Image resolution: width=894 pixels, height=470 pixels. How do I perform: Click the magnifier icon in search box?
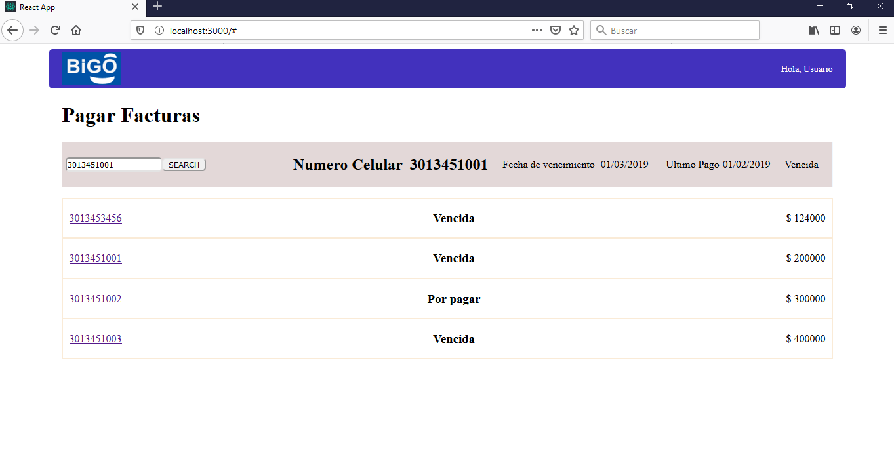point(601,30)
